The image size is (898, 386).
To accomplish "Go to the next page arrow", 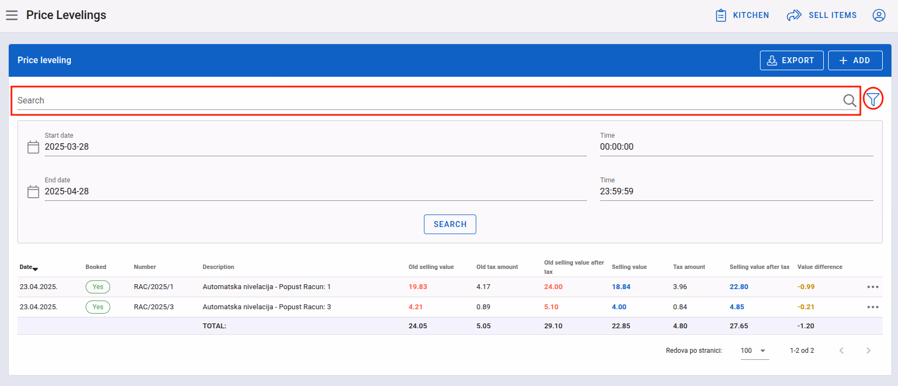I will click(869, 351).
